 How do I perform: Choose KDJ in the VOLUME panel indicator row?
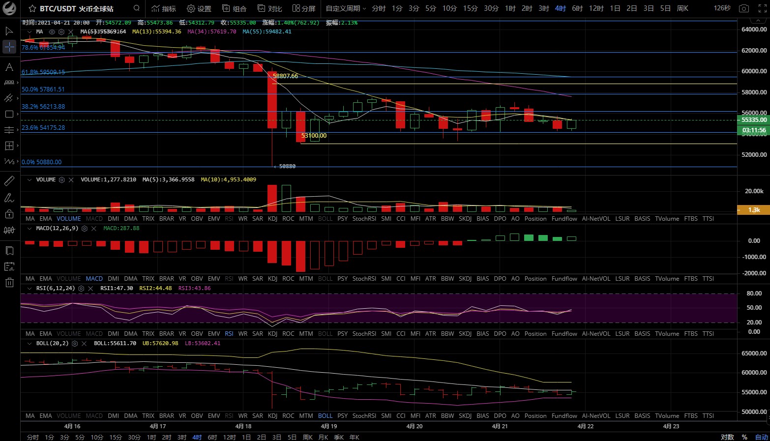tap(272, 219)
